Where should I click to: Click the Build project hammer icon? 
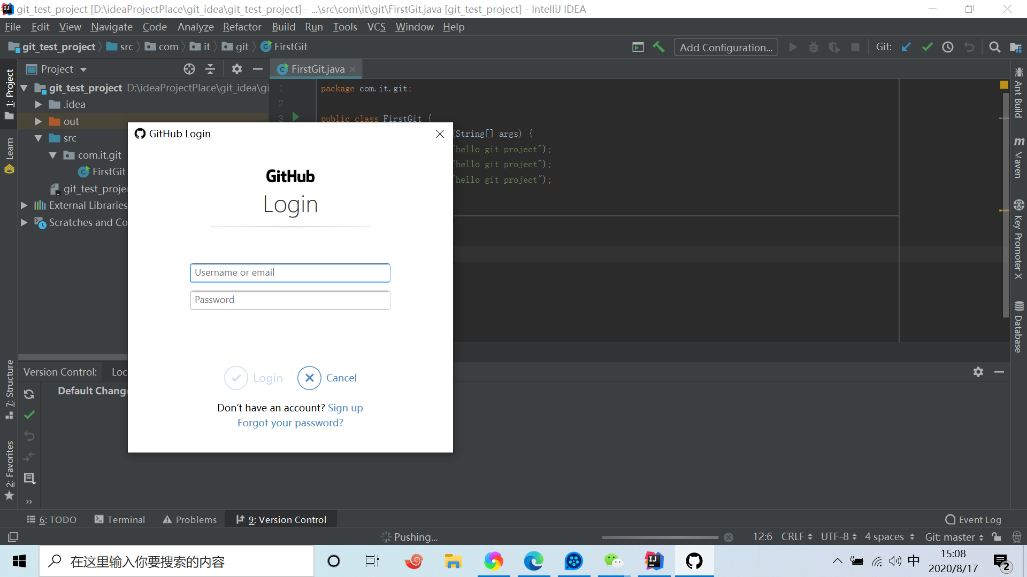tap(658, 47)
